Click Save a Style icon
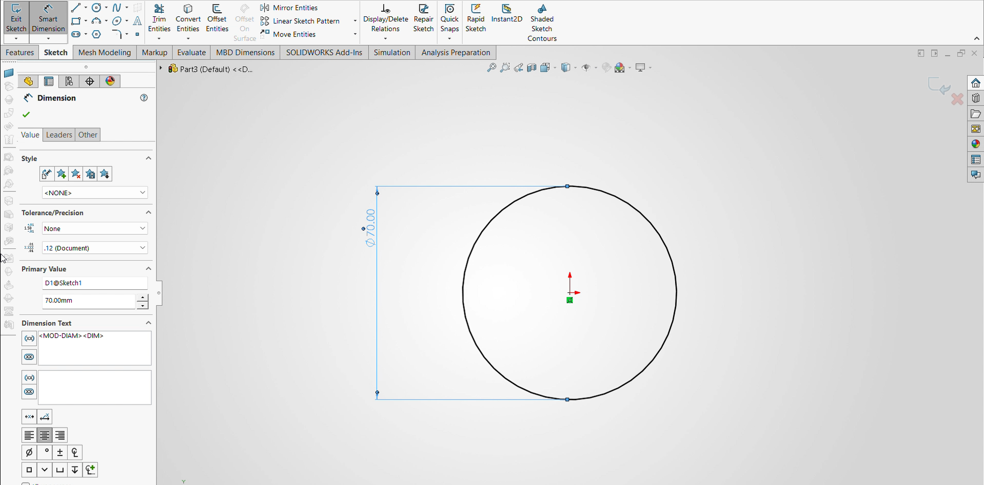Image resolution: width=984 pixels, height=485 pixels. [90, 174]
